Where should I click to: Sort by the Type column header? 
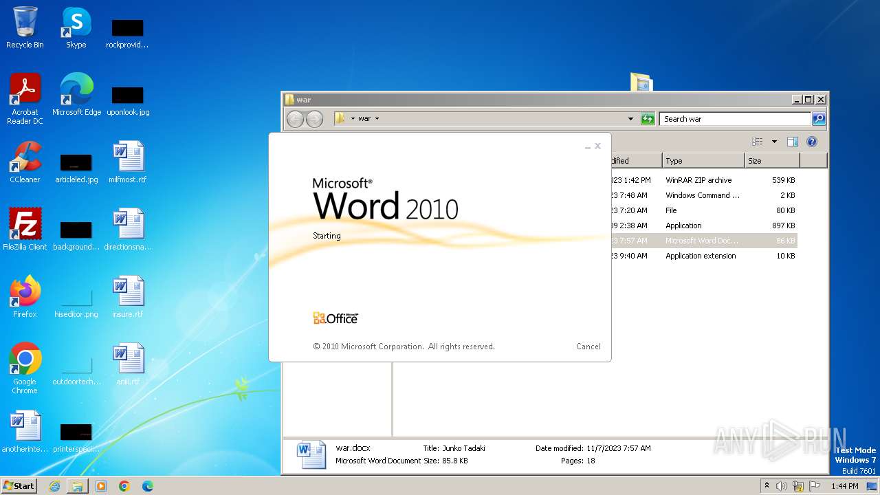pyautogui.click(x=704, y=161)
